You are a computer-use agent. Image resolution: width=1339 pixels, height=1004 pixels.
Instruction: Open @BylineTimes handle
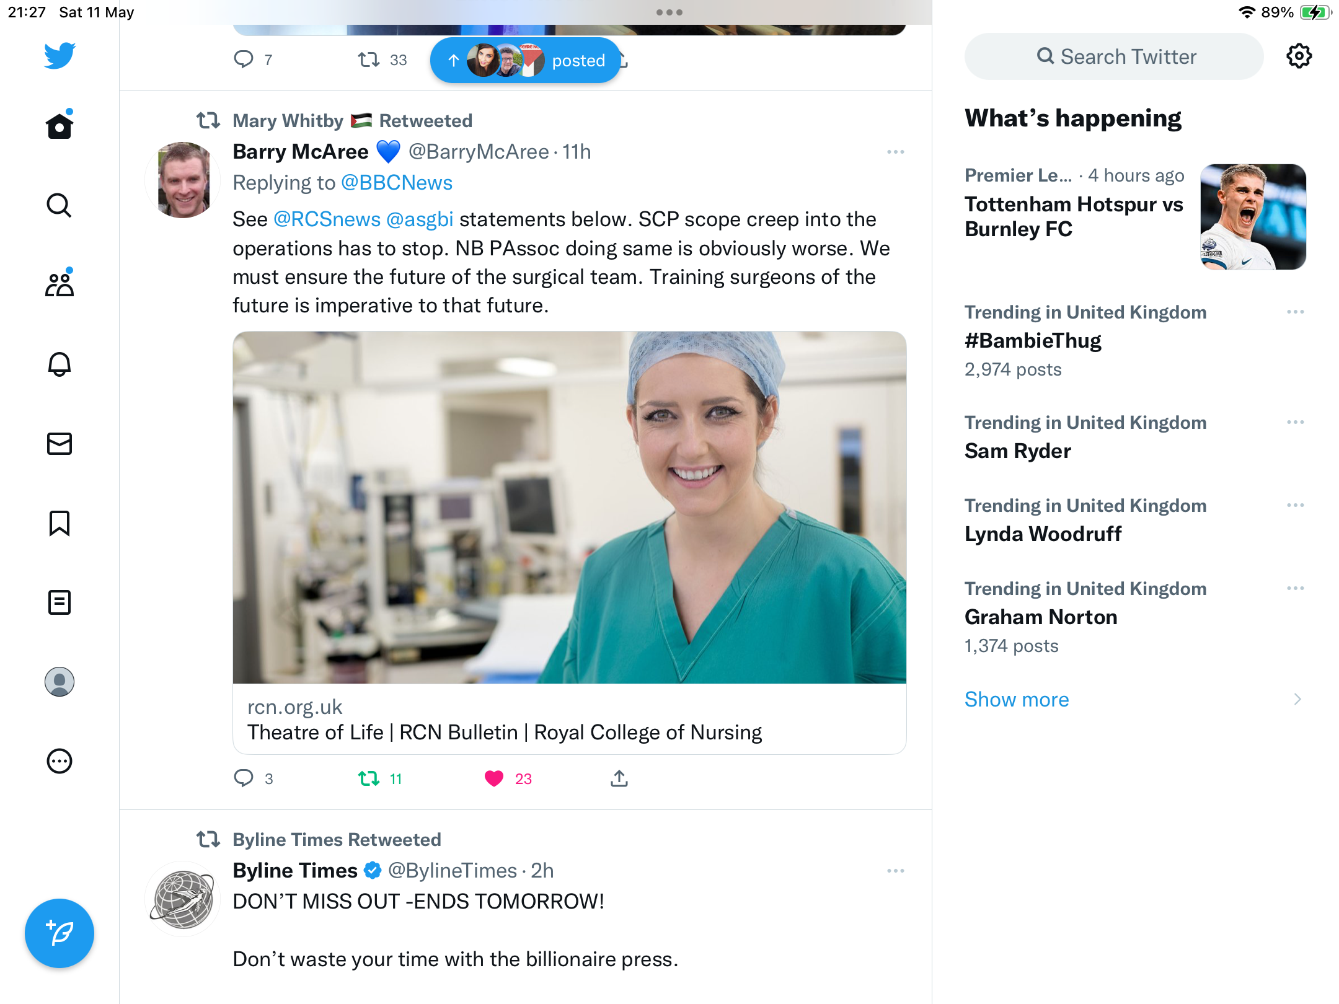(453, 871)
